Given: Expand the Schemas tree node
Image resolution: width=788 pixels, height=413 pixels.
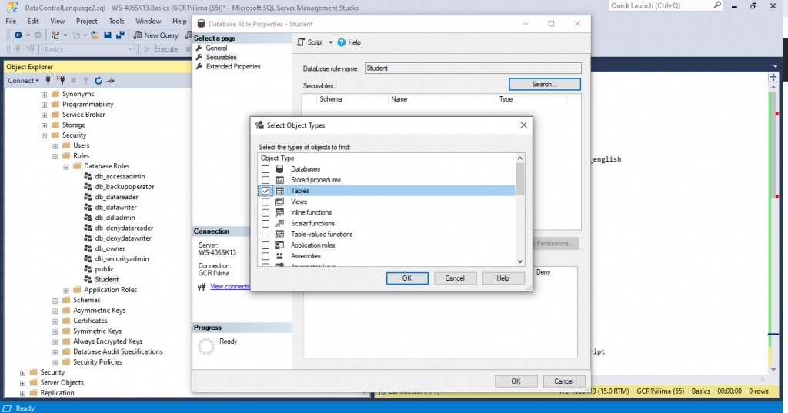Looking at the screenshot, I should 55,301.
